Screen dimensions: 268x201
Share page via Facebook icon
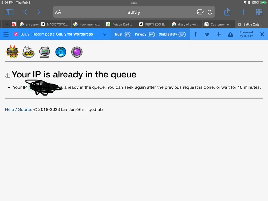(x=195, y=34)
